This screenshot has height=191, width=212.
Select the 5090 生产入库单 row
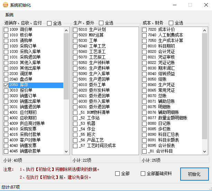click(x=105, y=74)
